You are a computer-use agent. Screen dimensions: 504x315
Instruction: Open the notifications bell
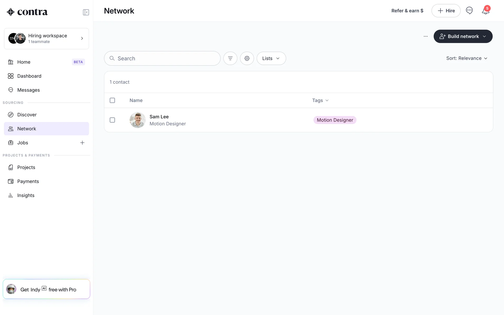tap(485, 11)
